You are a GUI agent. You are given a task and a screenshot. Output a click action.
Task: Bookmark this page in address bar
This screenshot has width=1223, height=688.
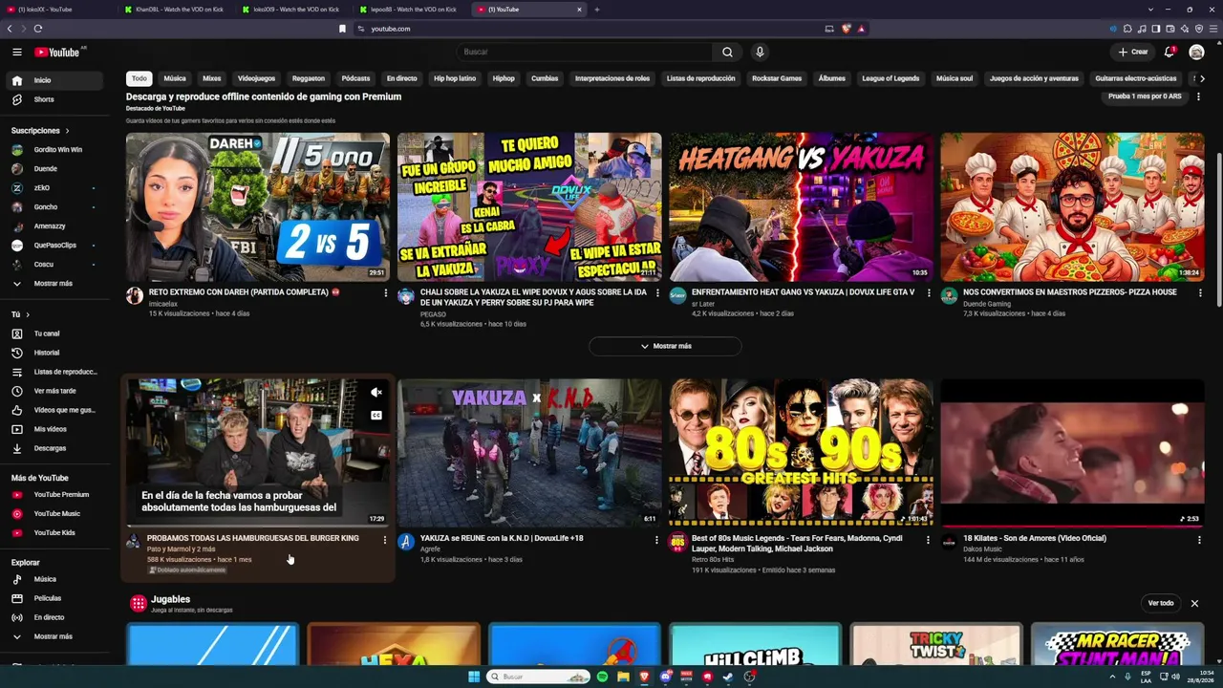tap(342, 29)
